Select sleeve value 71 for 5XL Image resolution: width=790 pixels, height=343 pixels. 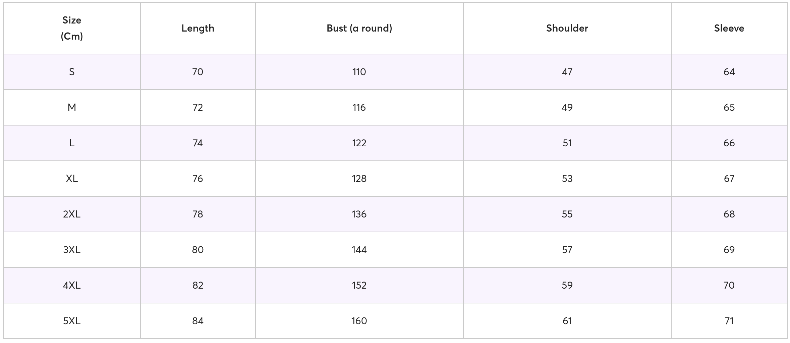click(x=729, y=321)
